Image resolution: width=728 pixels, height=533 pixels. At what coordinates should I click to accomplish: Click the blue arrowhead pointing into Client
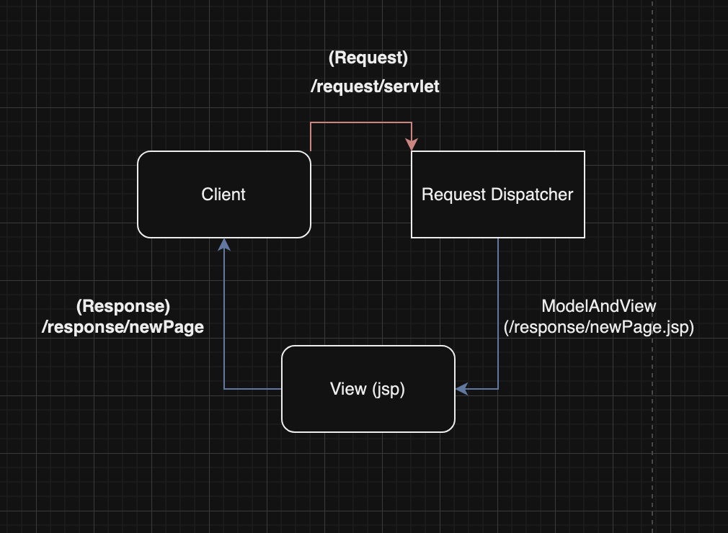[224, 244]
